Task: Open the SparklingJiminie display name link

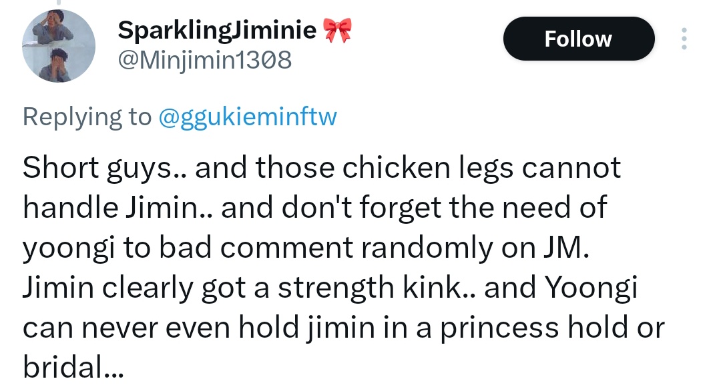Action: coord(217,30)
